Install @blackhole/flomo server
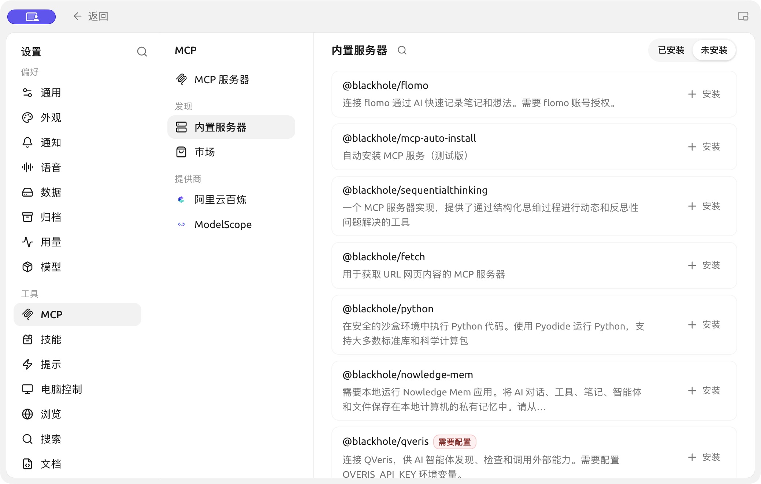 coord(704,94)
